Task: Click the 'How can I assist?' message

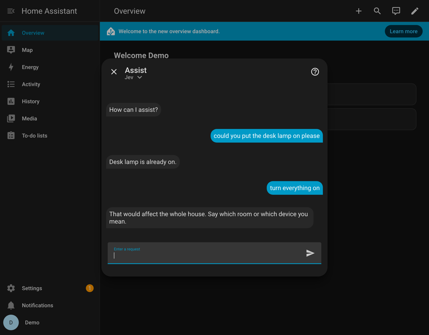Action: 133,109
